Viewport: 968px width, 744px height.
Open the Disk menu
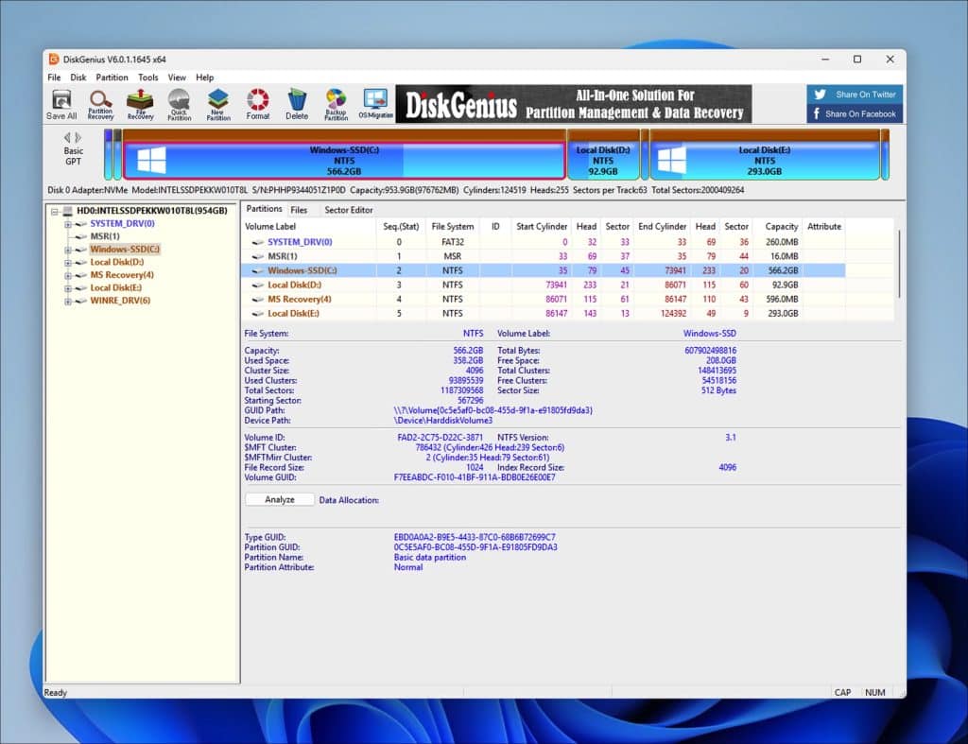pyautogui.click(x=78, y=78)
